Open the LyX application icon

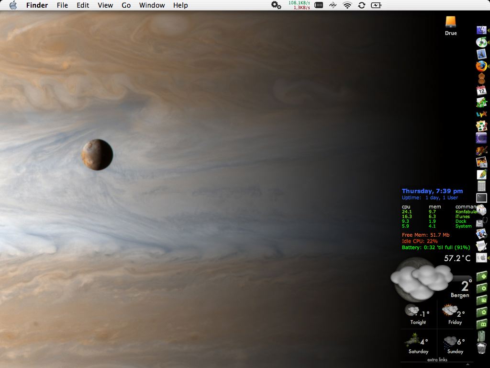click(x=481, y=114)
